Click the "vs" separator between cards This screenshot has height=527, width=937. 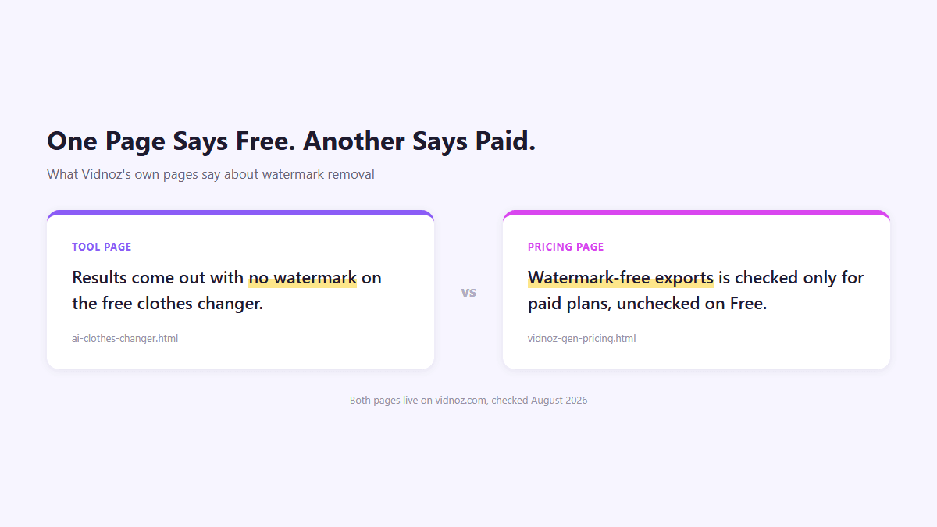(468, 292)
